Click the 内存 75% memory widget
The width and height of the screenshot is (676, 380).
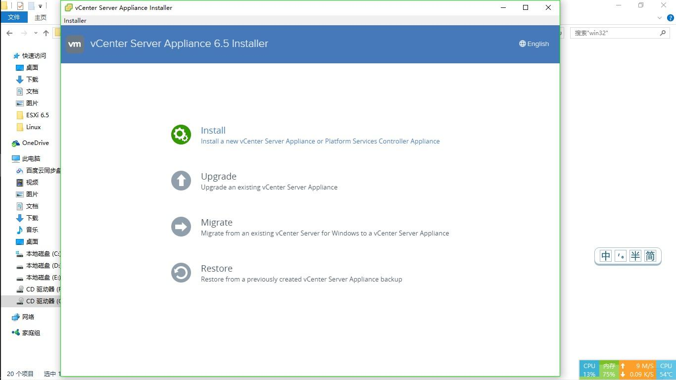(x=609, y=370)
